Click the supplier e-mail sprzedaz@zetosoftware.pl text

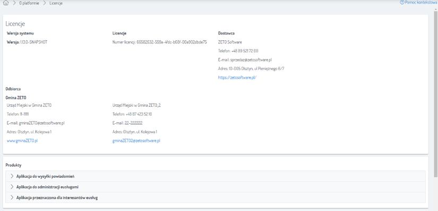[x=245, y=60]
